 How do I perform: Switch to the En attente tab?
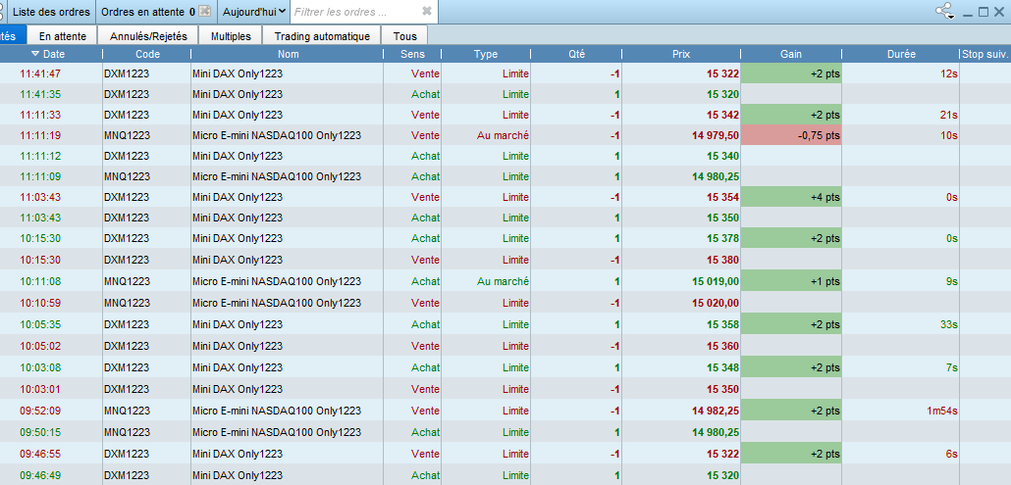pos(63,36)
